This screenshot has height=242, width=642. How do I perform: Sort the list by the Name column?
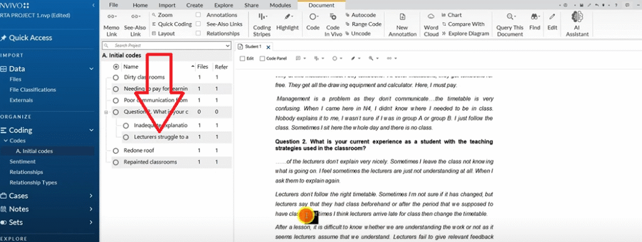(x=131, y=66)
